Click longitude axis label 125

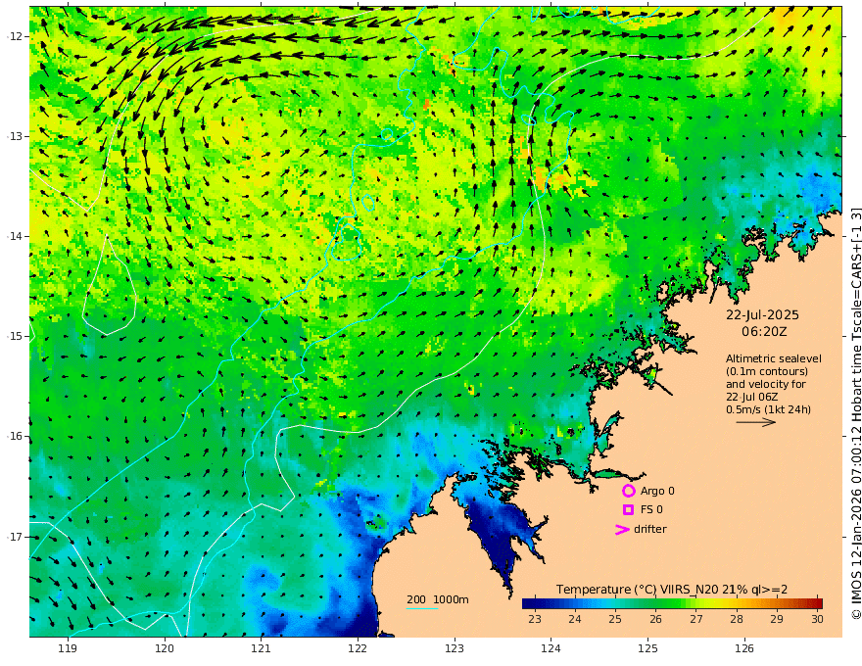[647, 648]
